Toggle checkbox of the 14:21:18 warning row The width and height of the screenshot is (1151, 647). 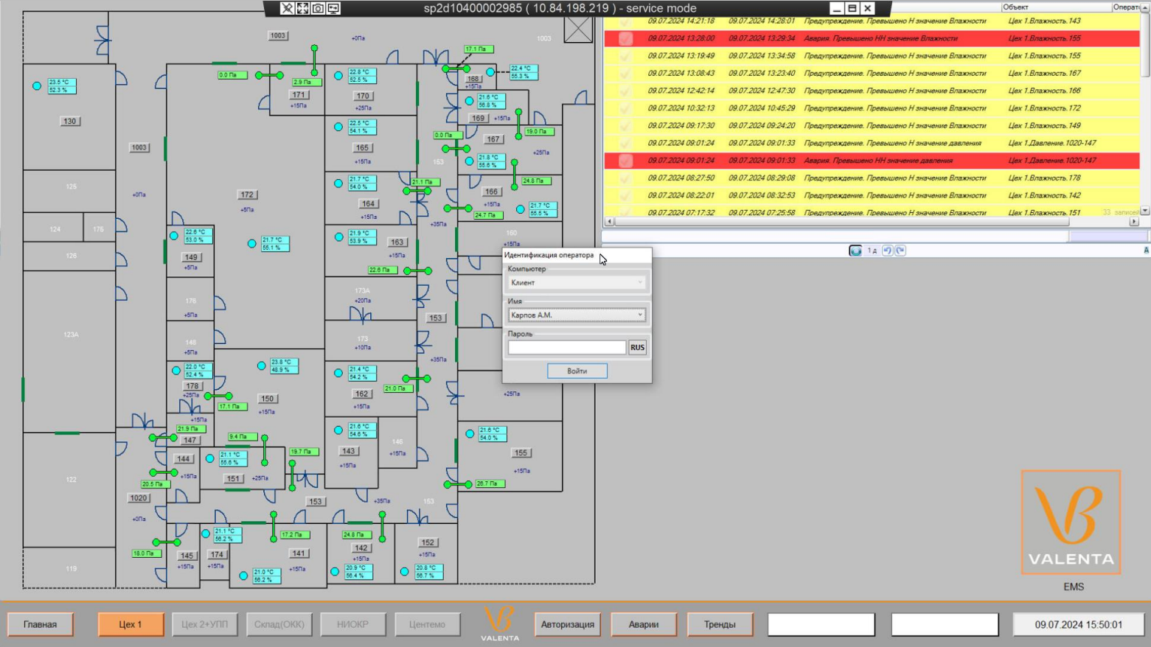click(625, 21)
